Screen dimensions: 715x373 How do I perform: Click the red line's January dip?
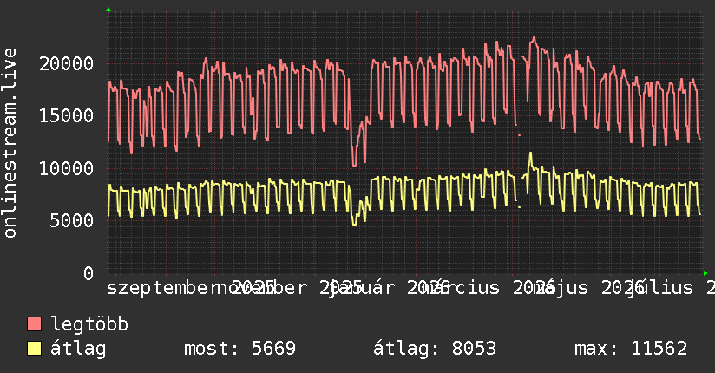click(x=355, y=163)
